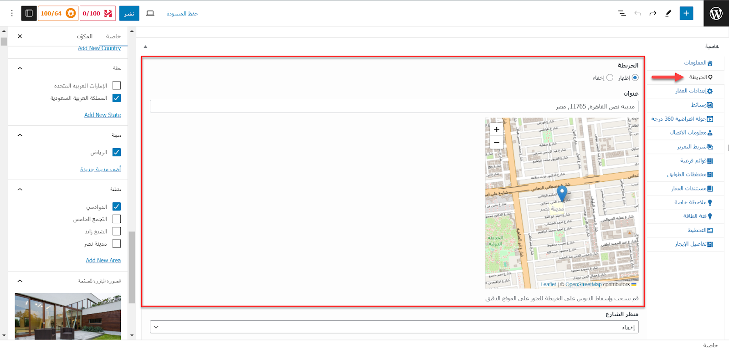The image size is (729, 350).
Task: Check the الشيخ زايد checkbox
Action: pos(117,232)
